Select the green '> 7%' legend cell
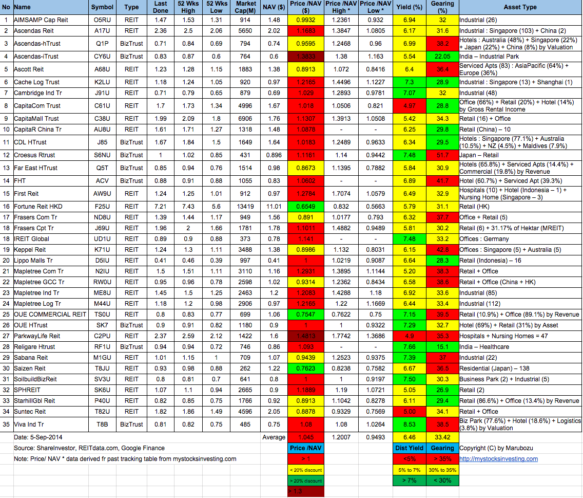This screenshot has height=498, width=583. point(410,481)
